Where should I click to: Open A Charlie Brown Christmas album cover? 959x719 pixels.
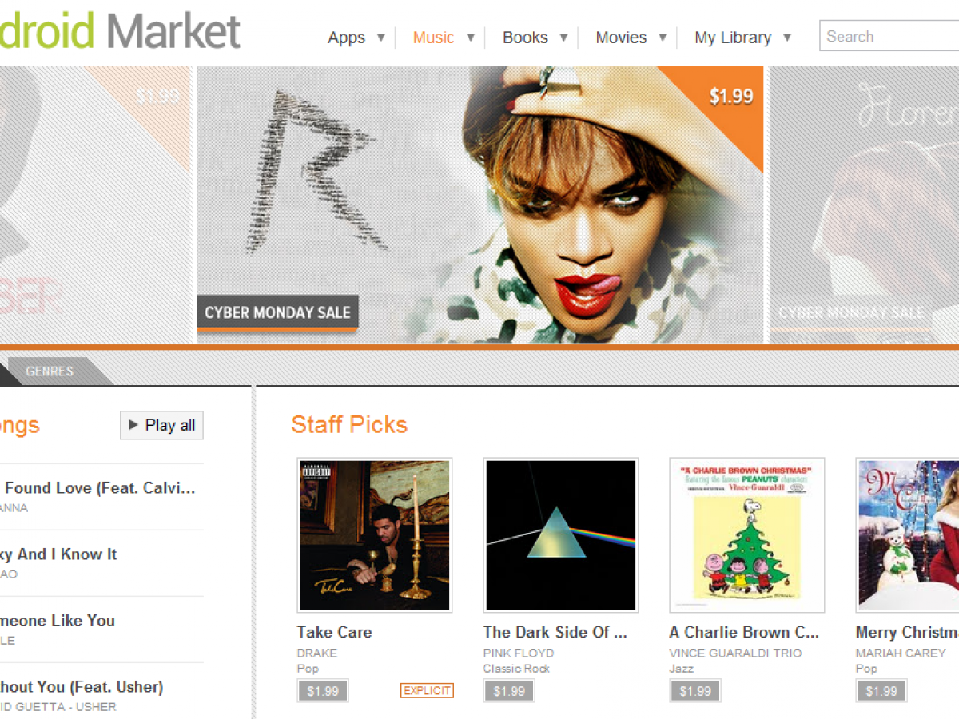747,535
